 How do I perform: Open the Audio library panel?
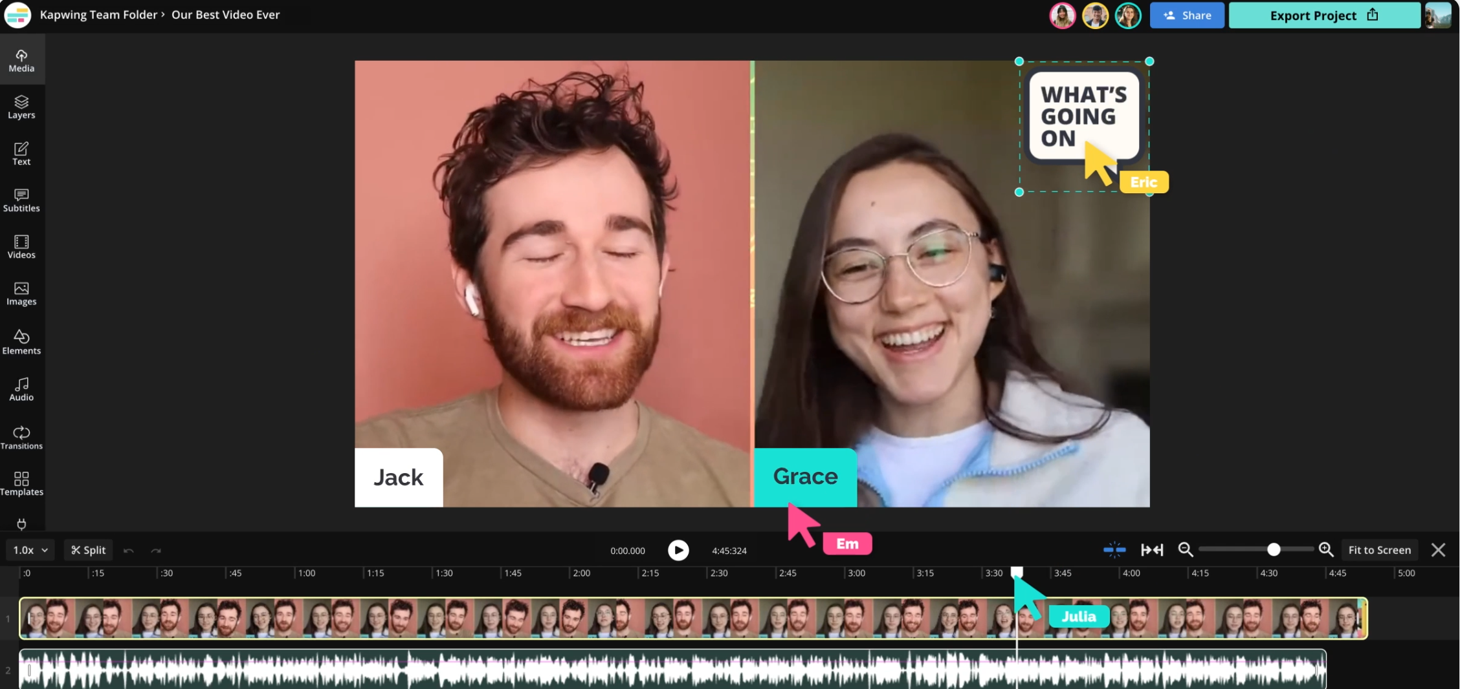click(21, 389)
